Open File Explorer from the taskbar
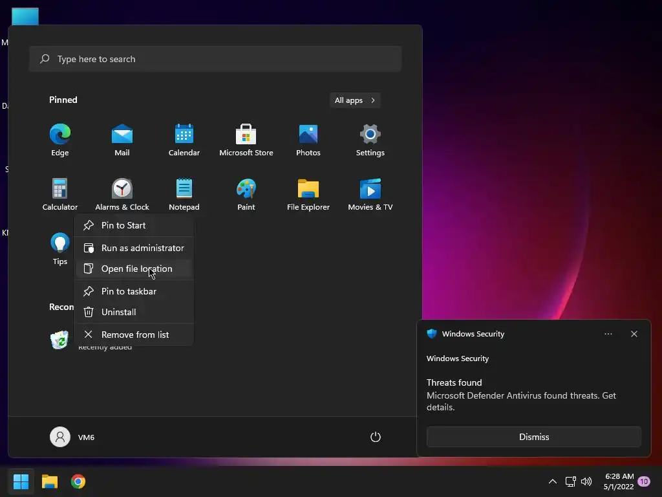The image size is (662, 497). [x=50, y=481]
